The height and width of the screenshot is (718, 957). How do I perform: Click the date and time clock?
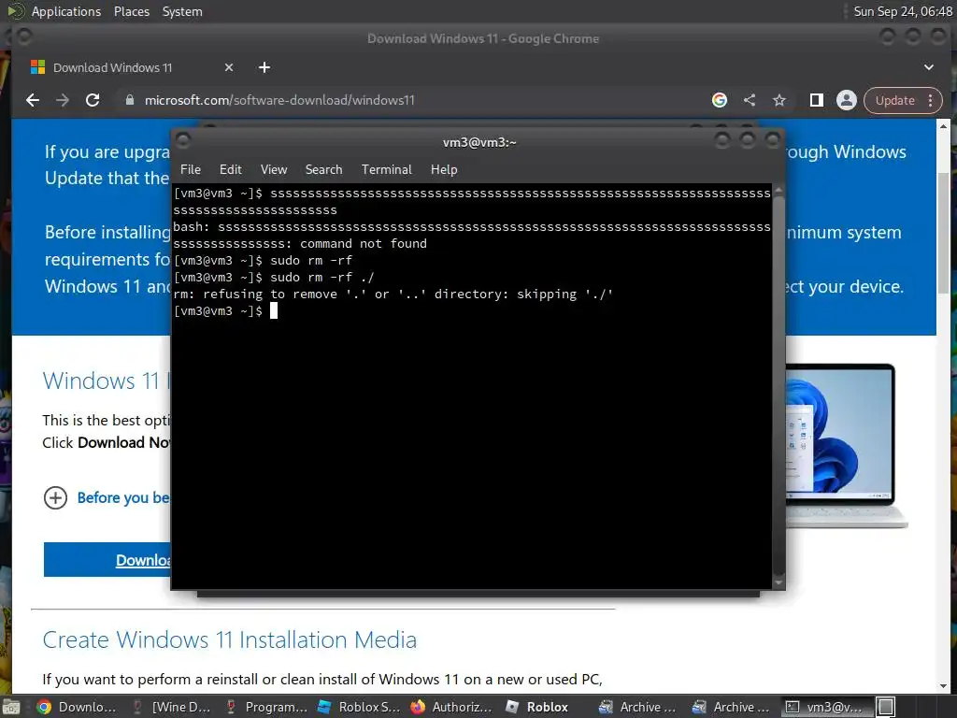[x=902, y=11]
